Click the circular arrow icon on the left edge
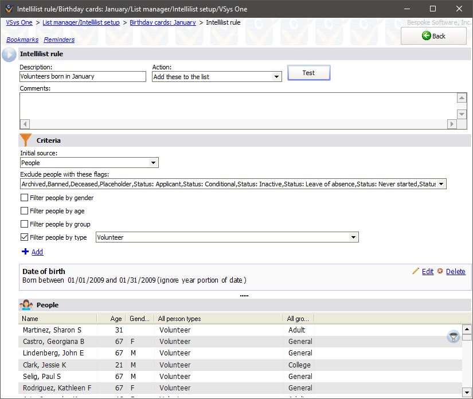This screenshot has width=473, height=399. pos(8,54)
